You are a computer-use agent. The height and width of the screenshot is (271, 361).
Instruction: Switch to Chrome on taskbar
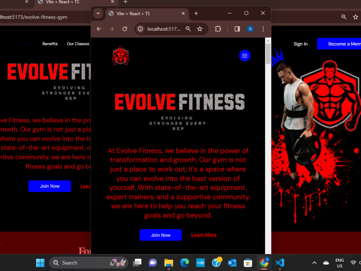coord(264,263)
